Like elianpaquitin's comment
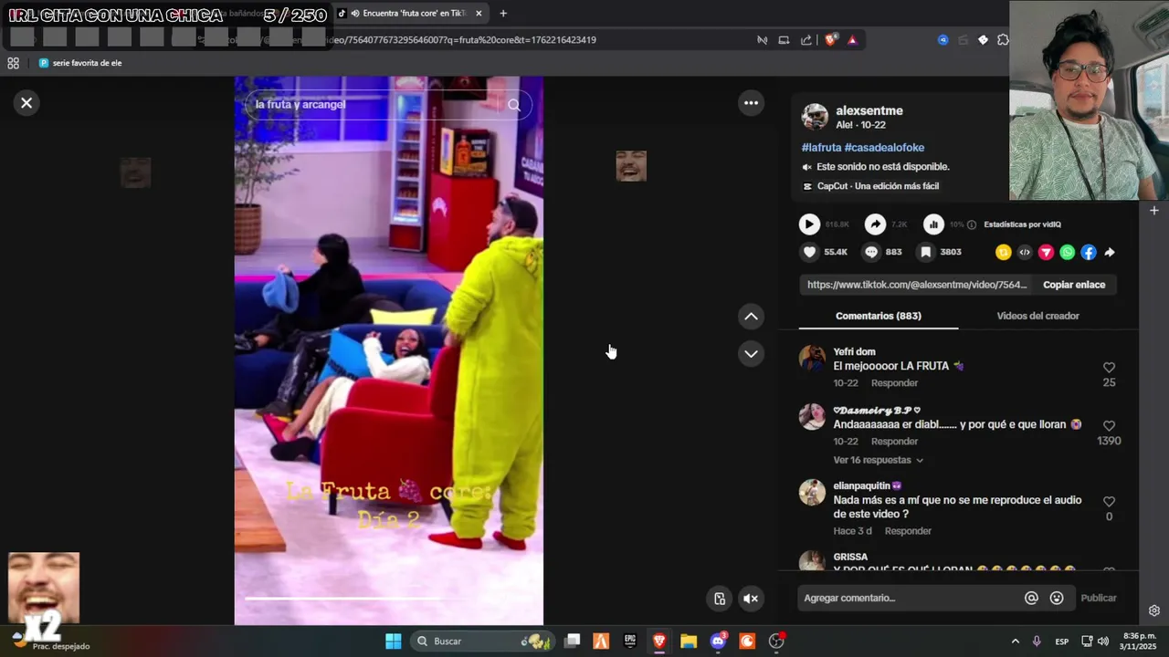1169x657 pixels. [x=1109, y=502]
